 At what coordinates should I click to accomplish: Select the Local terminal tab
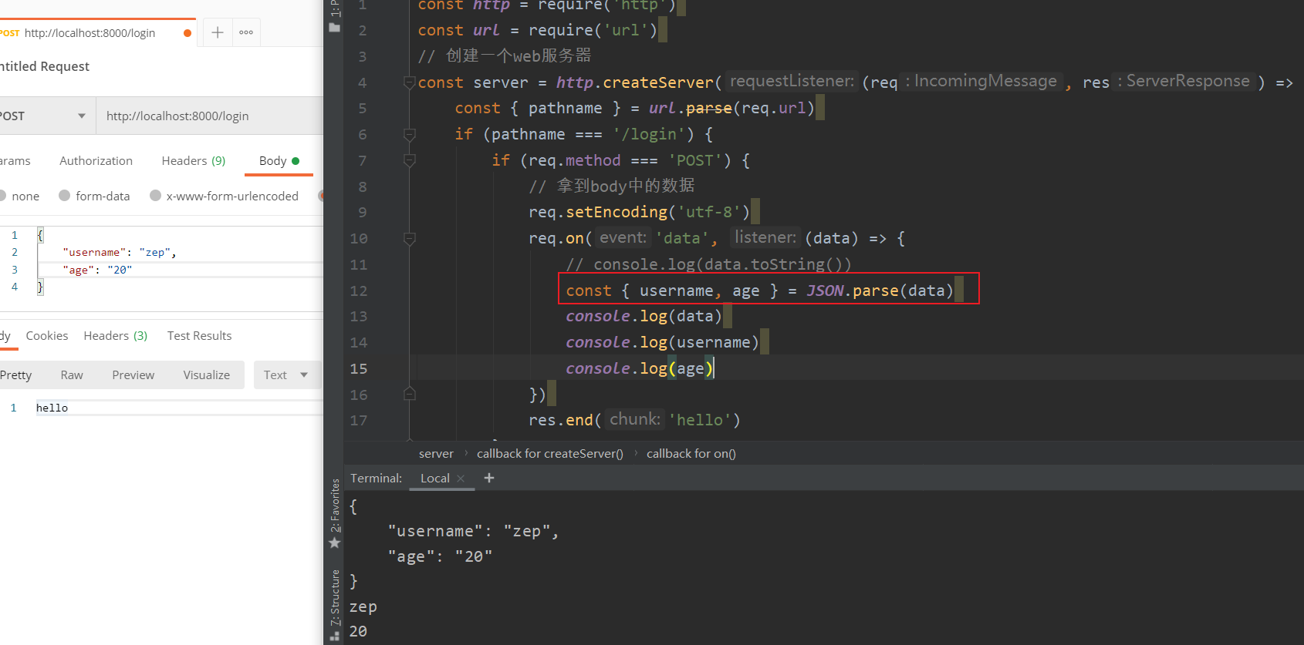(435, 478)
